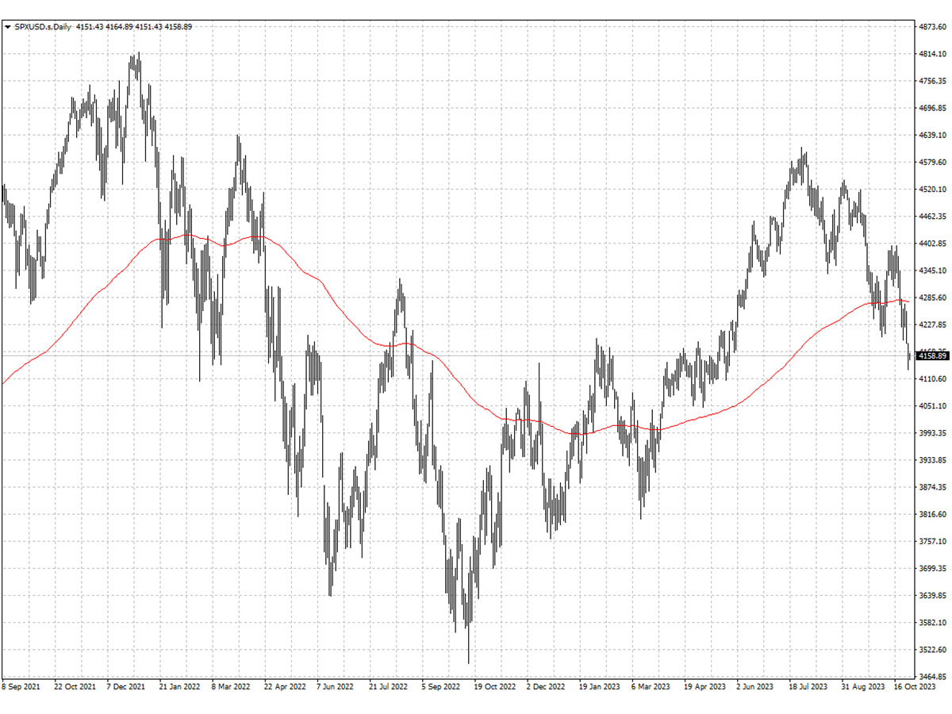The width and height of the screenshot is (952, 714).
Task: Click the current price tag 4158.89
Action: pos(933,356)
